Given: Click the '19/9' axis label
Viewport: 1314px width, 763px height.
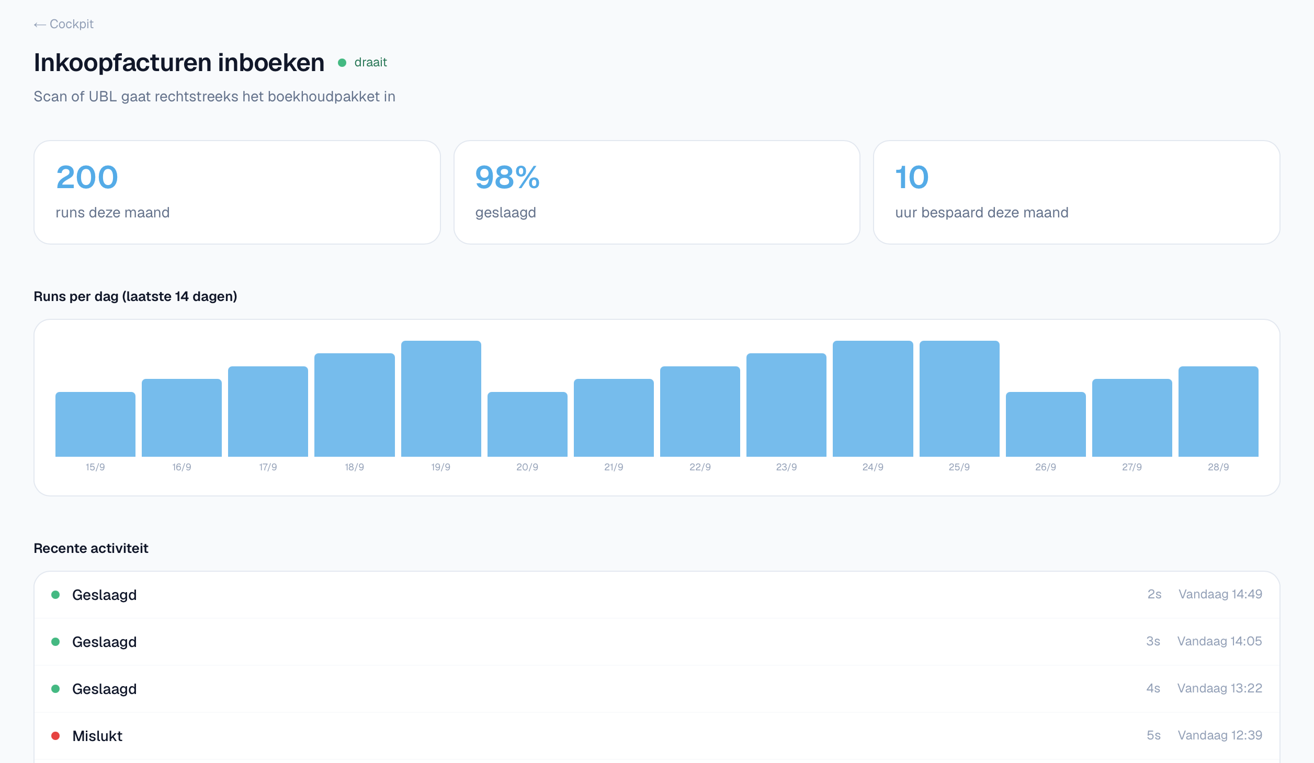Looking at the screenshot, I should (441, 467).
